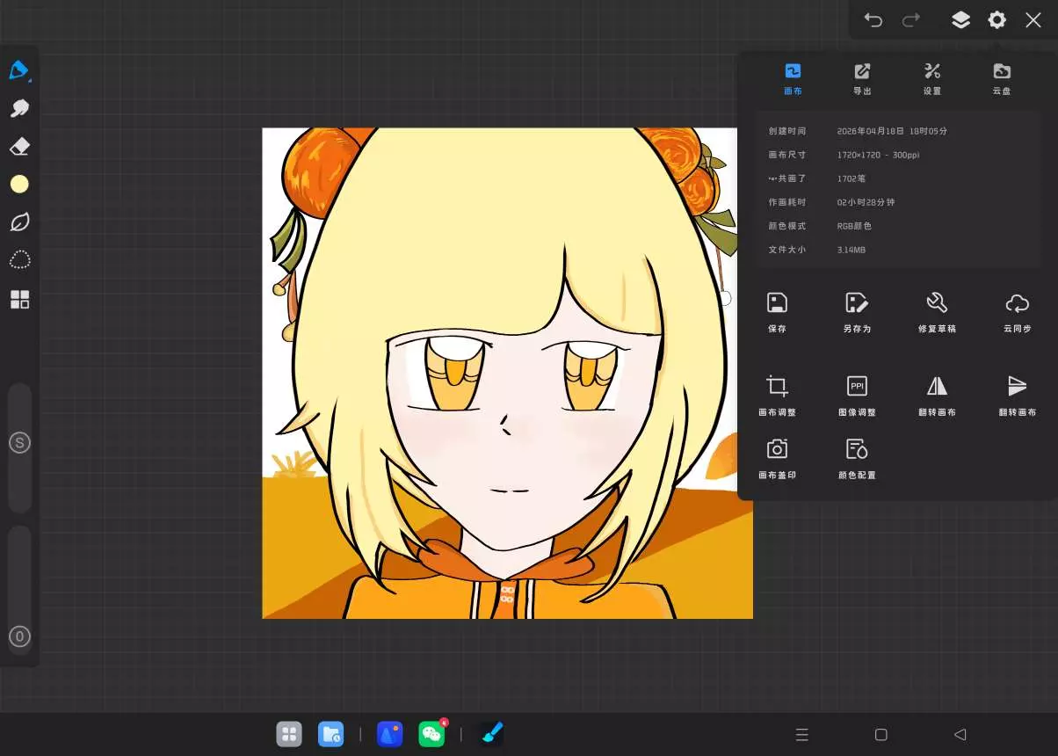
Task: Open the layers panel icon
Action: pos(960,20)
